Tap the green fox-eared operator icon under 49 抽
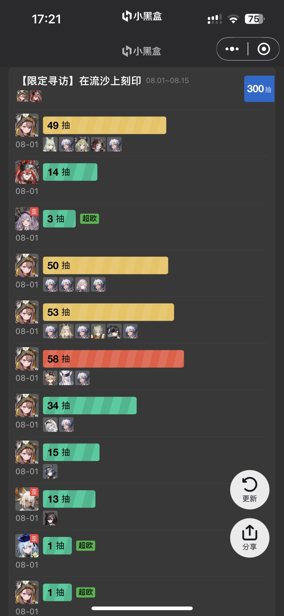 50,144
